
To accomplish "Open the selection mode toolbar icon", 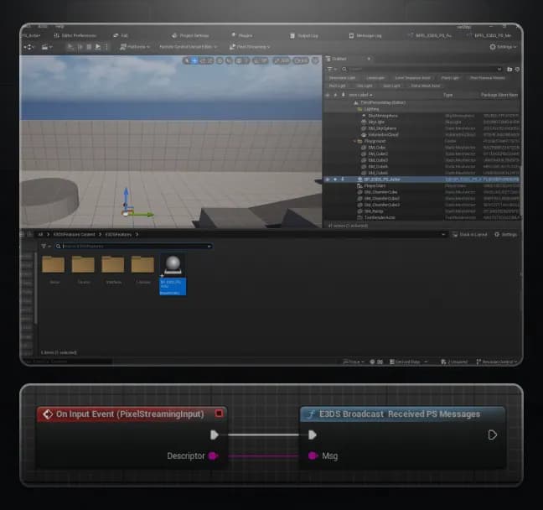I will click(28, 47).
